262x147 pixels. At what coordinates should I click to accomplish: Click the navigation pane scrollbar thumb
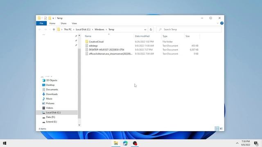[x=79, y=83]
